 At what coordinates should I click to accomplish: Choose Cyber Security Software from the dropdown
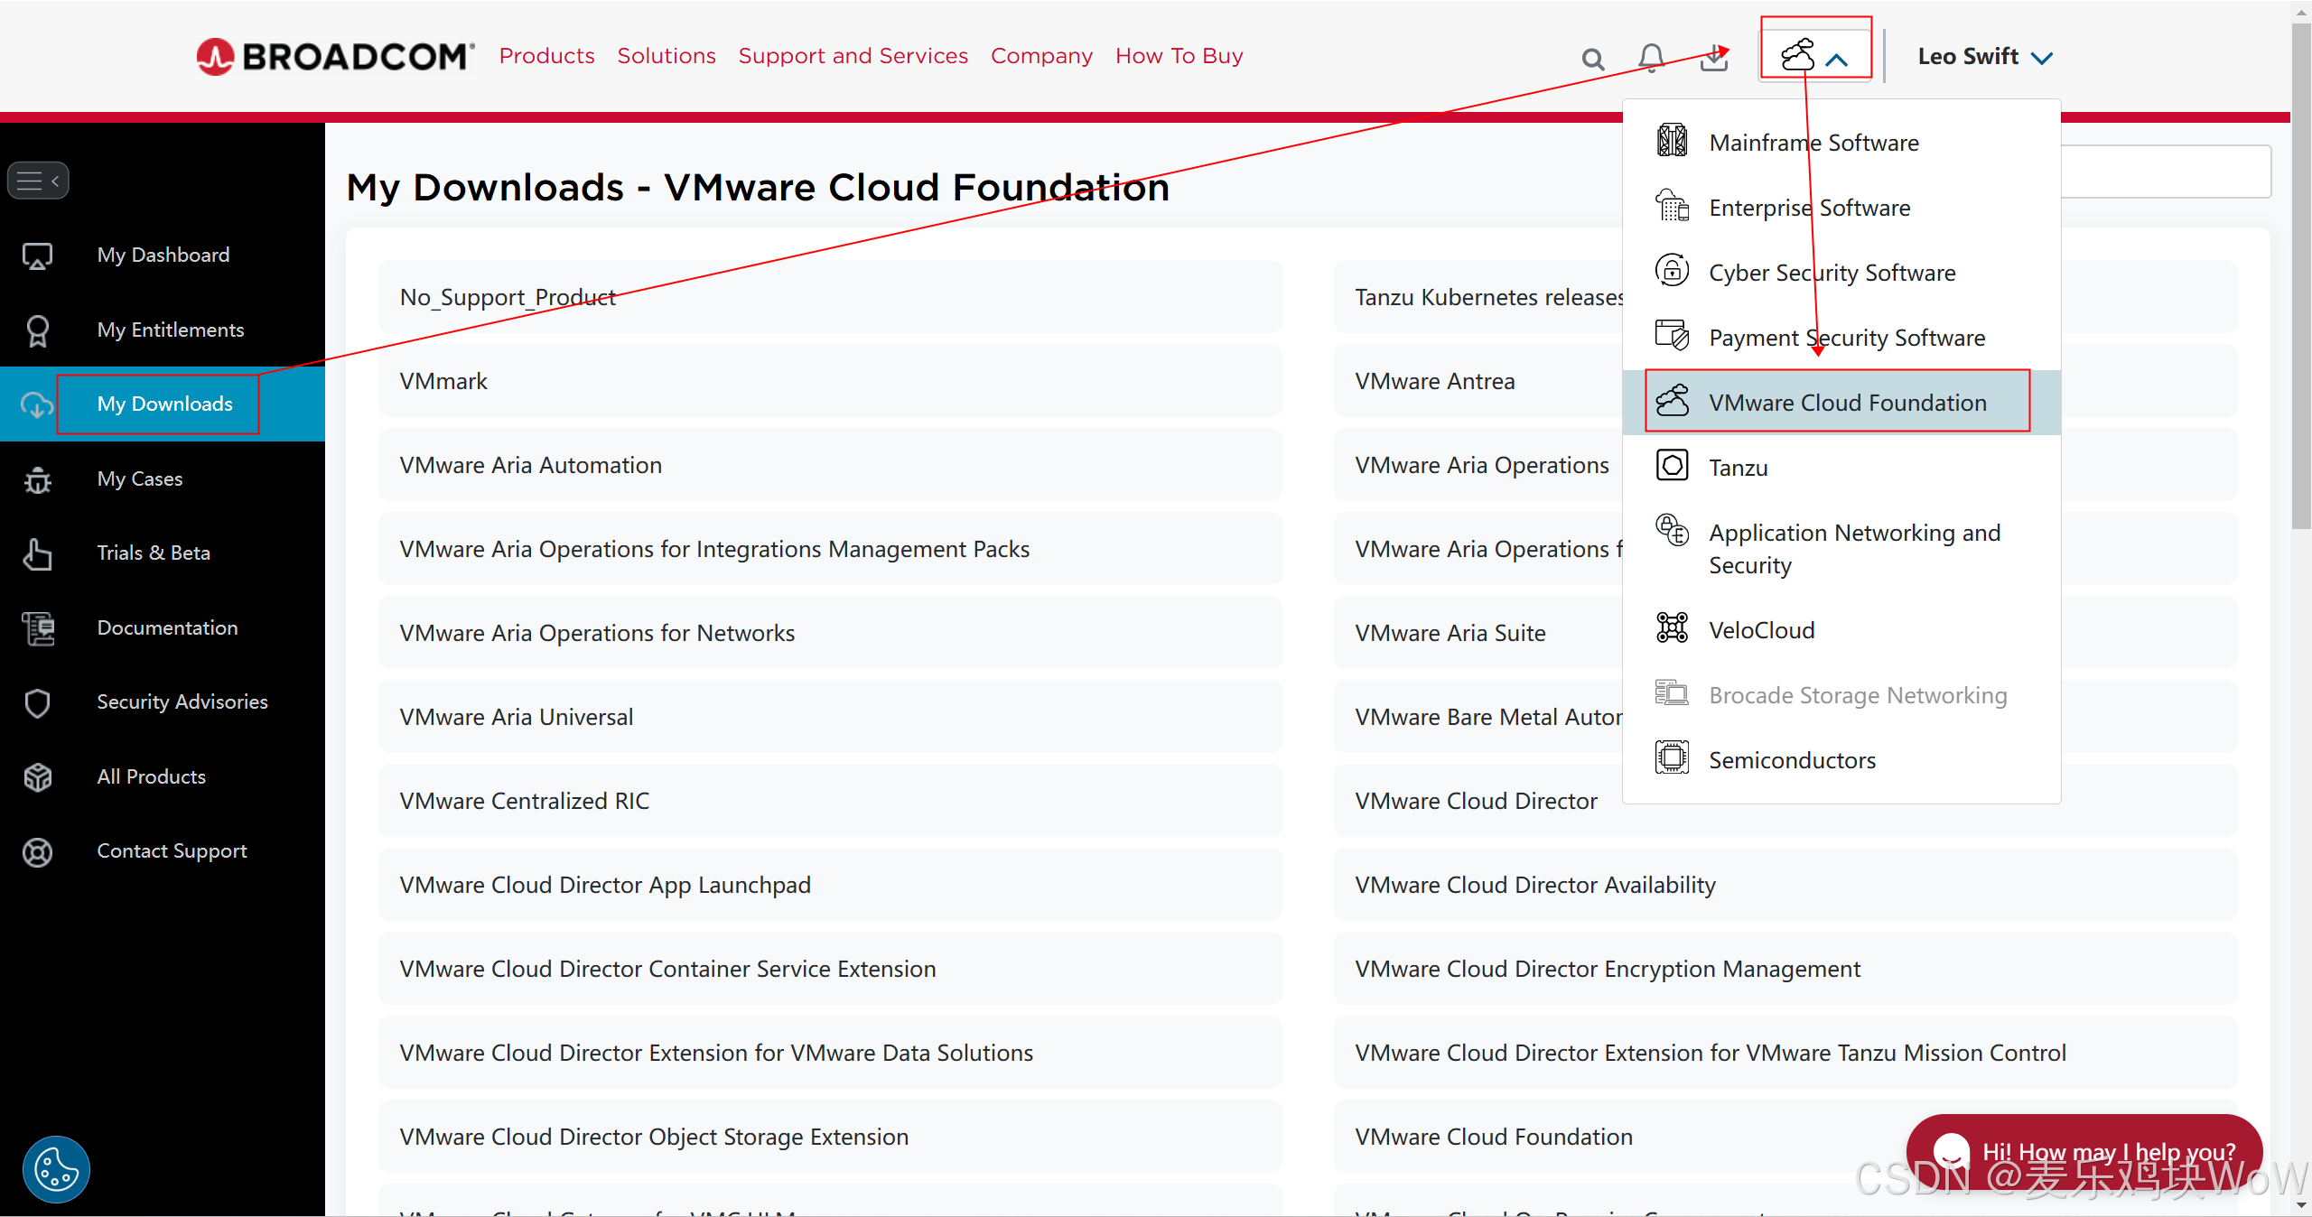point(1832,273)
